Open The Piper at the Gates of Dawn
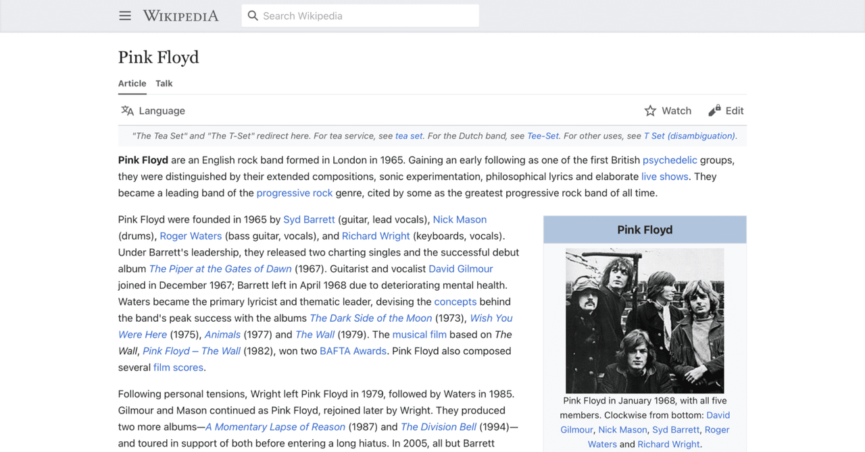The width and height of the screenshot is (865, 452). point(220,269)
